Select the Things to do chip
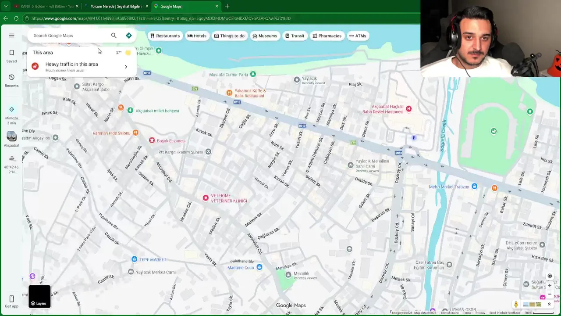 click(229, 36)
